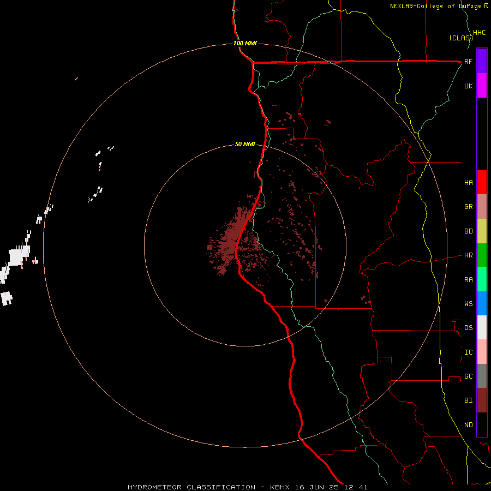
Task: Click the dark red BI swatch
Action: click(x=482, y=400)
